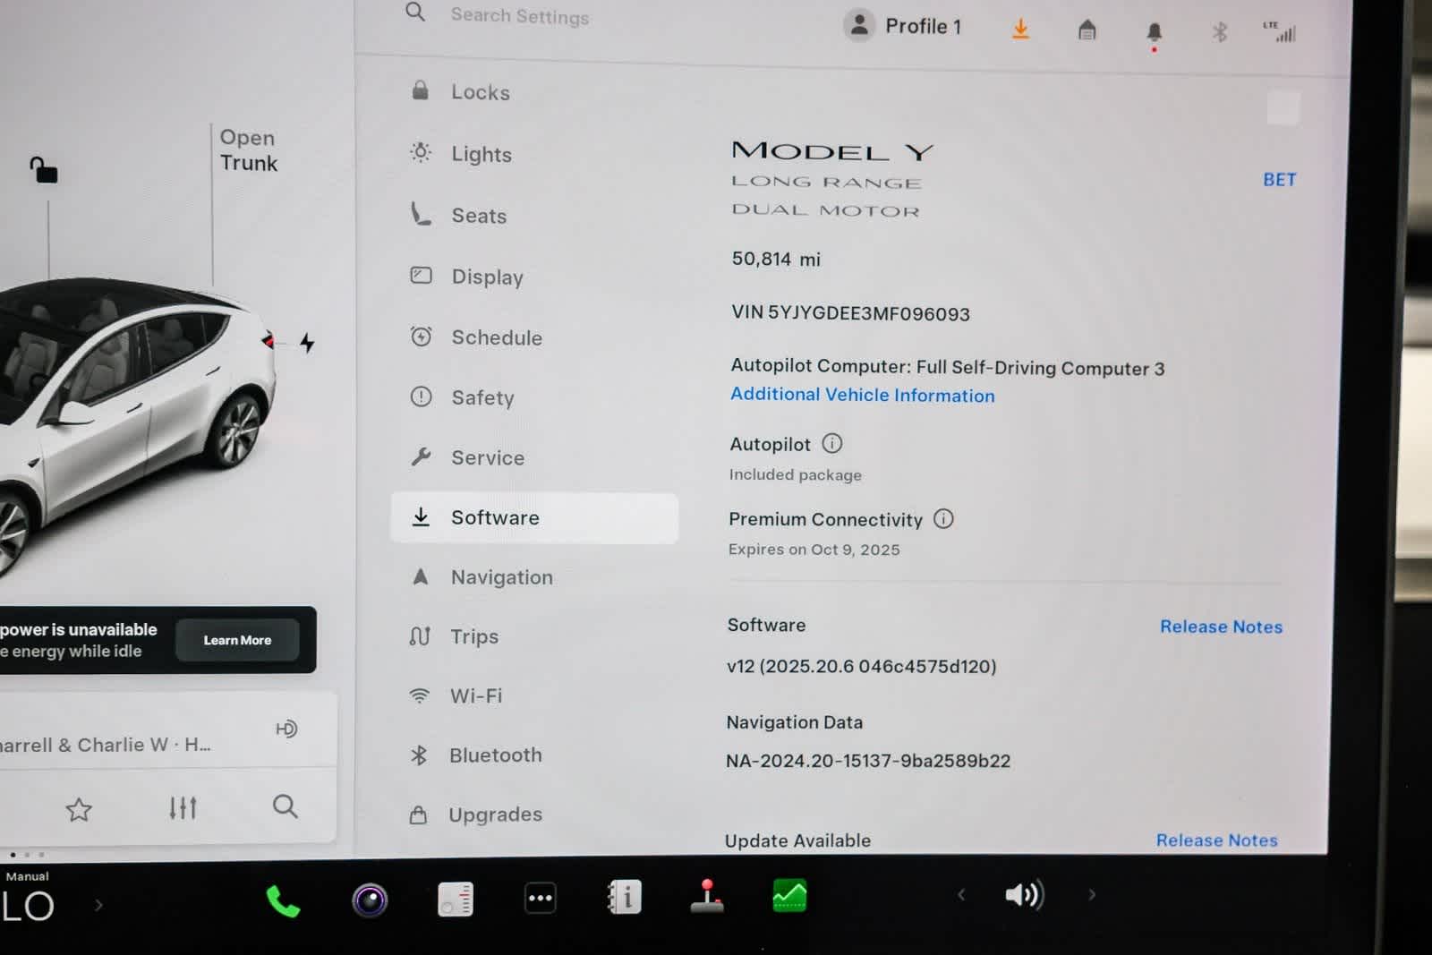Tap the speaker volume icon
This screenshot has width=1432, height=955.
click(x=1025, y=894)
